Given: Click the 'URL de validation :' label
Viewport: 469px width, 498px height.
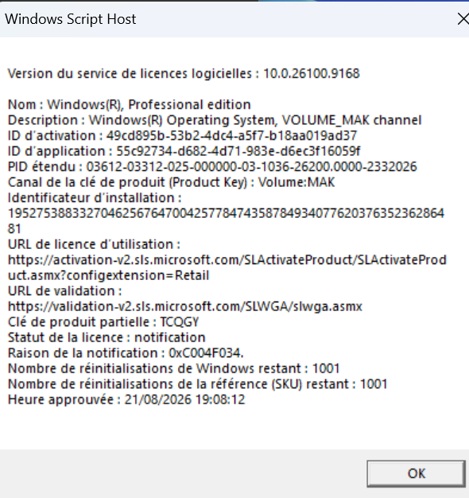Looking at the screenshot, I should pyautogui.click(x=64, y=291).
